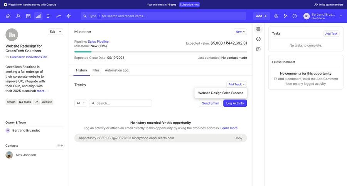Open the People contacts icon
The width and height of the screenshot is (347, 186).
coord(19,16)
